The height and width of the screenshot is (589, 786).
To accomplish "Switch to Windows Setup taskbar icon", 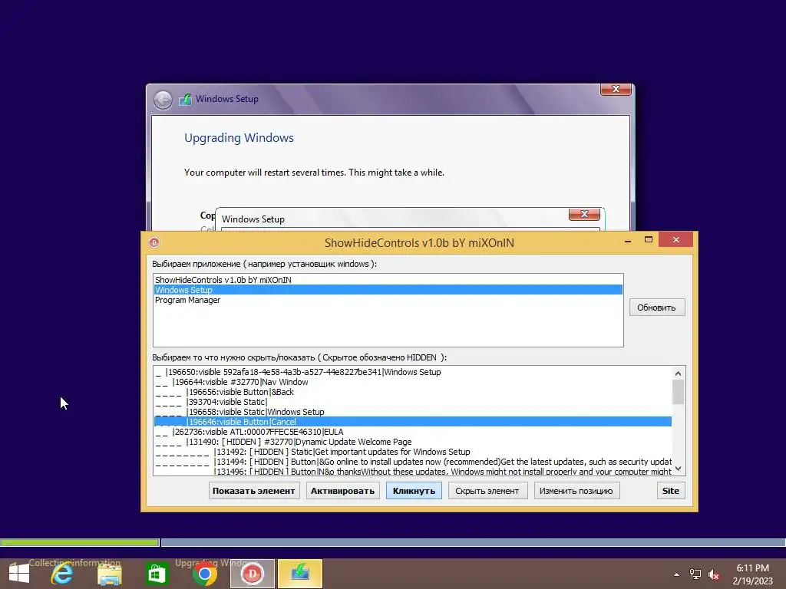I will click(x=300, y=574).
